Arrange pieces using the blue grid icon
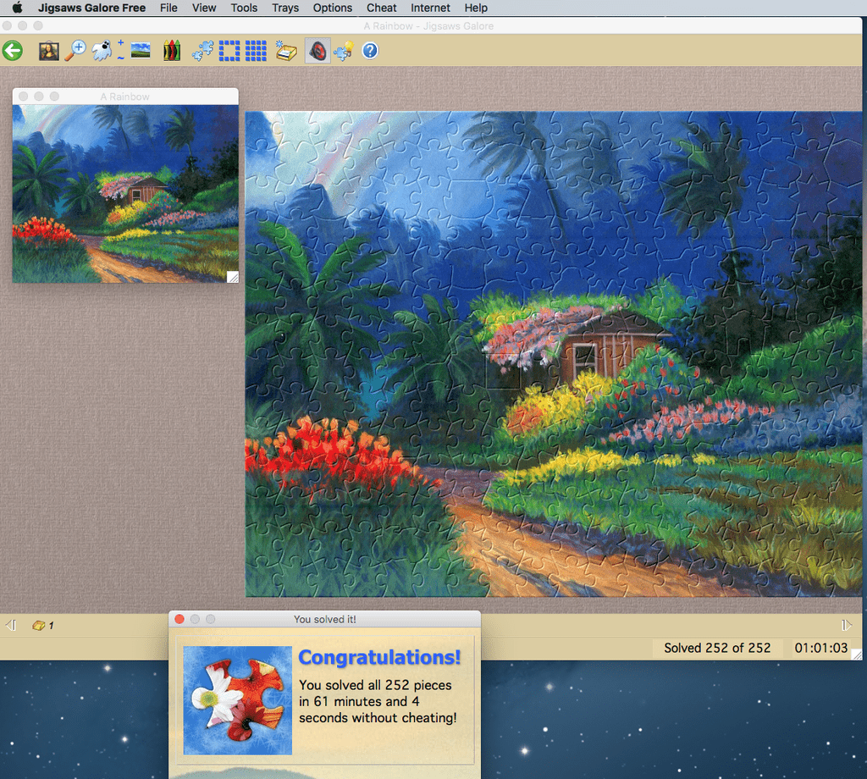The height and width of the screenshot is (779, 867). pos(256,51)
